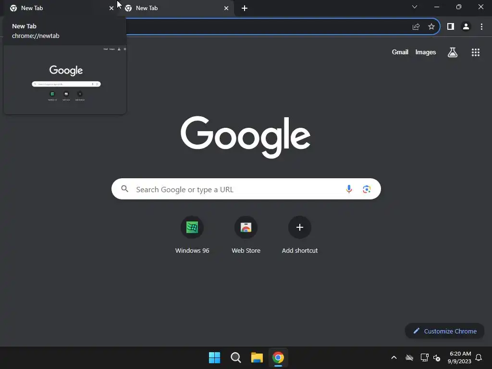
Task: Open the Chrome profile avatar
Action: click(466, 27)
